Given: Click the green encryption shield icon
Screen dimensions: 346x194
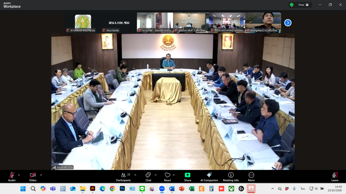Looking at the screenshot, I should pyautogui.click(x=292, y=5).
